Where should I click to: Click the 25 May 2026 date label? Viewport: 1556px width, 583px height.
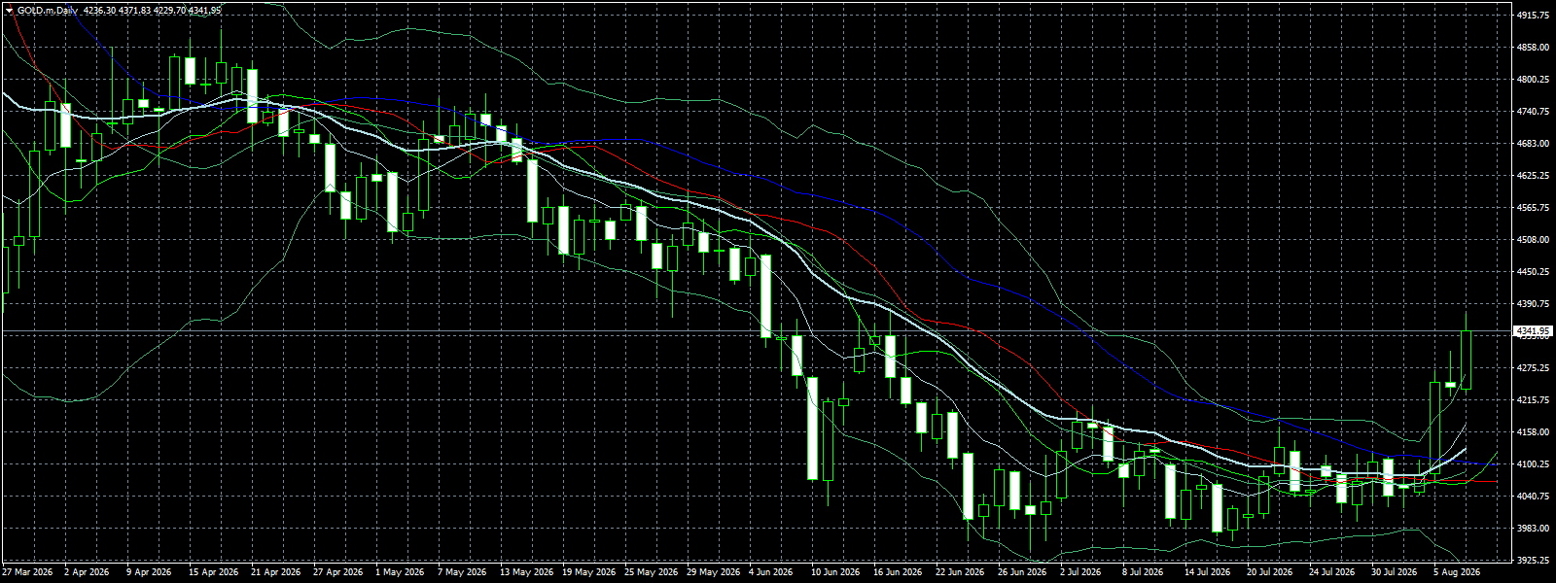tap(650, 572)
